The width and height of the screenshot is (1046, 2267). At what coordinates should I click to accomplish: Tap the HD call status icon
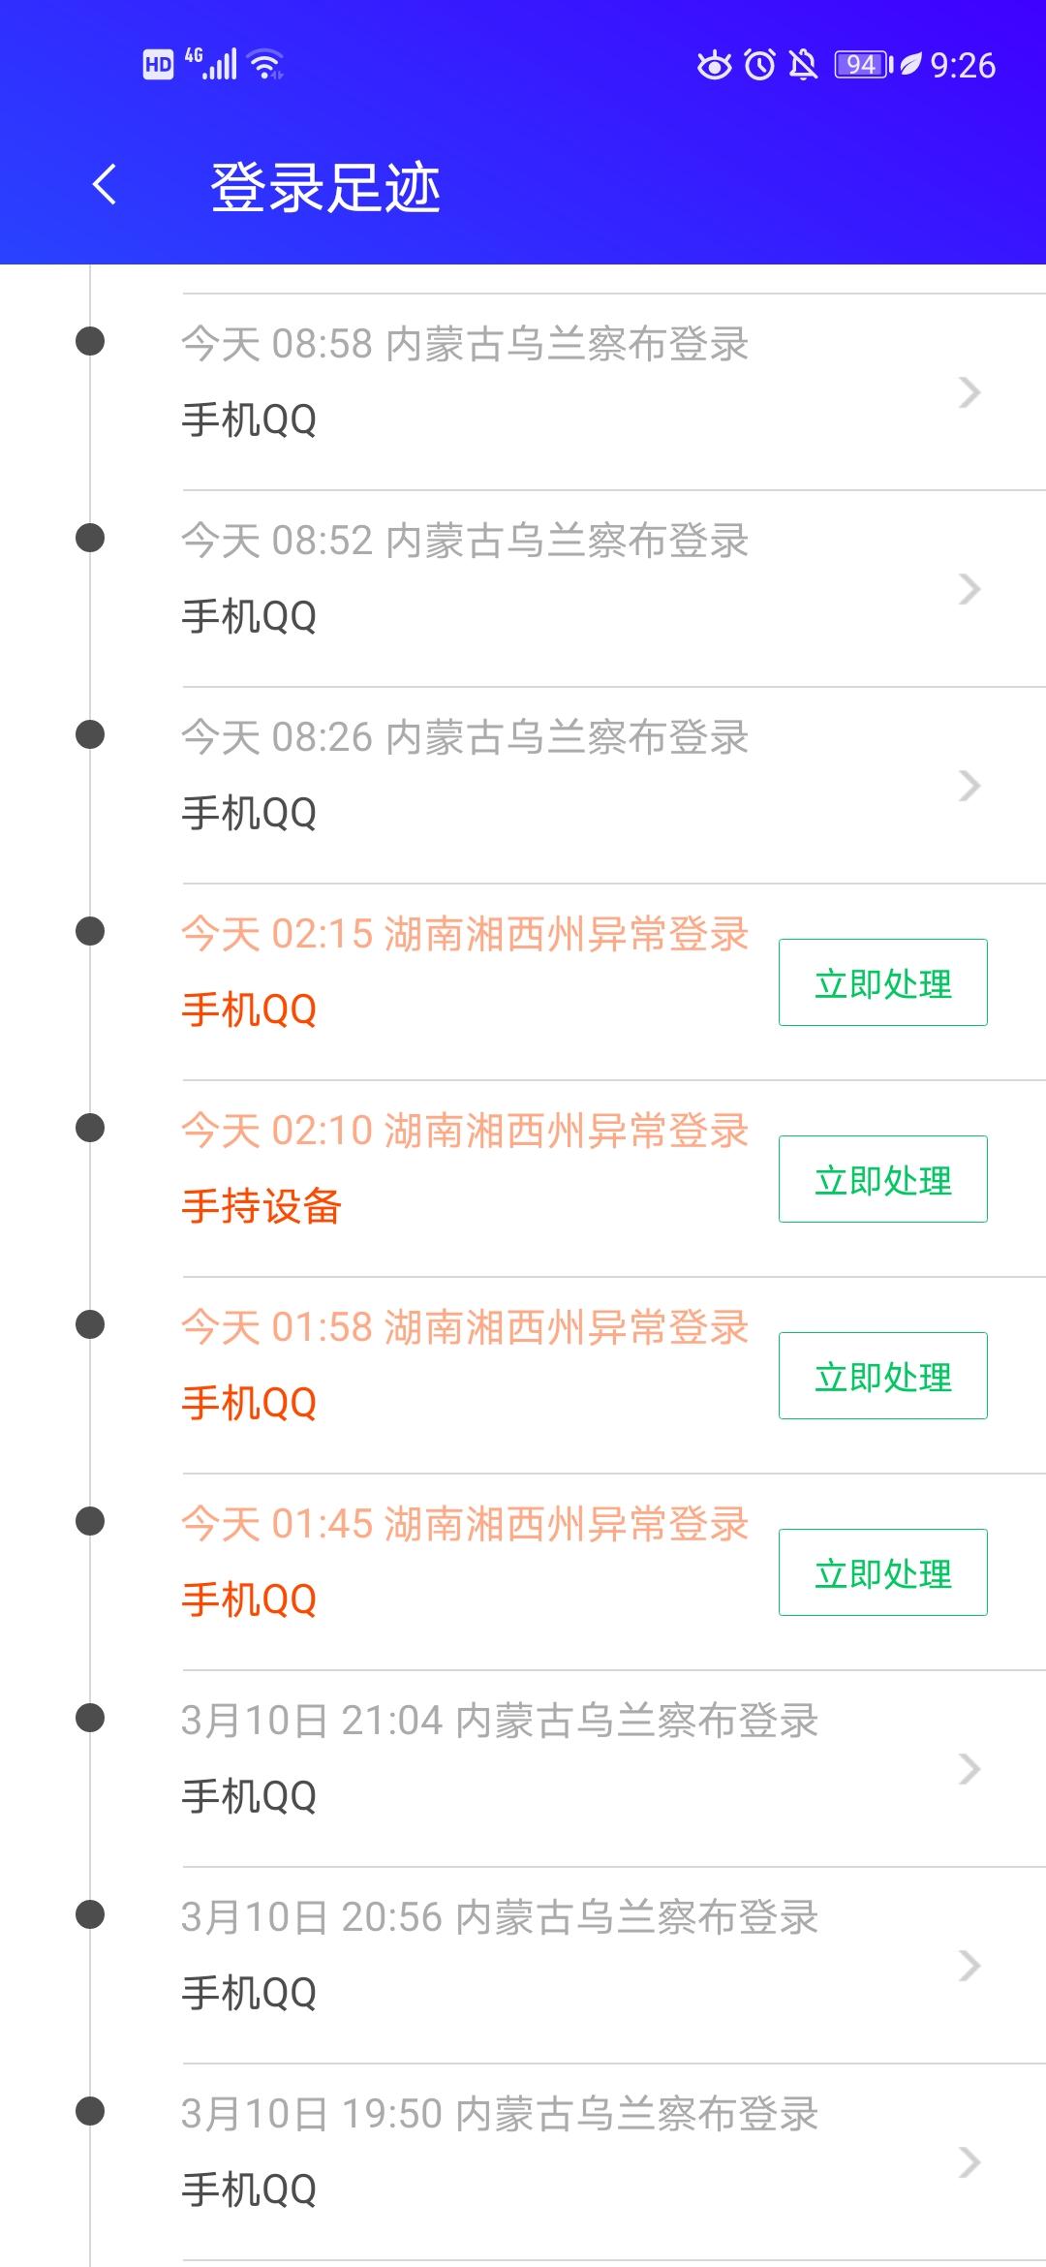(158, 65)
